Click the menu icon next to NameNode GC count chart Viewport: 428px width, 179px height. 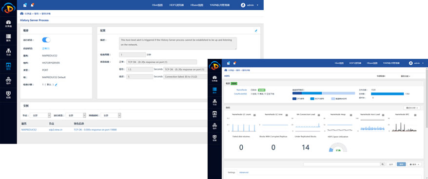(254, 115)
